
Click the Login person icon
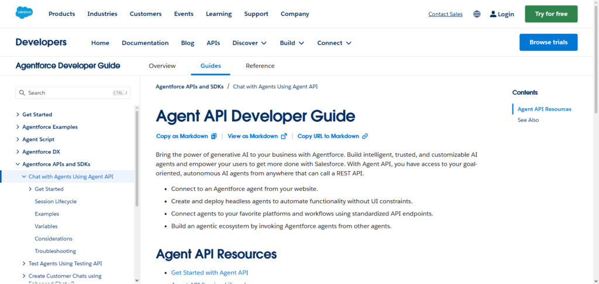(493, 14)
